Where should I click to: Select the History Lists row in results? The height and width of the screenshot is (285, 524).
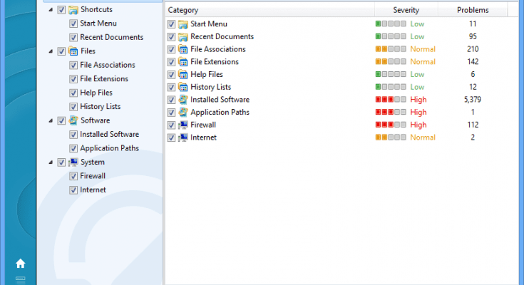[210, 87]
